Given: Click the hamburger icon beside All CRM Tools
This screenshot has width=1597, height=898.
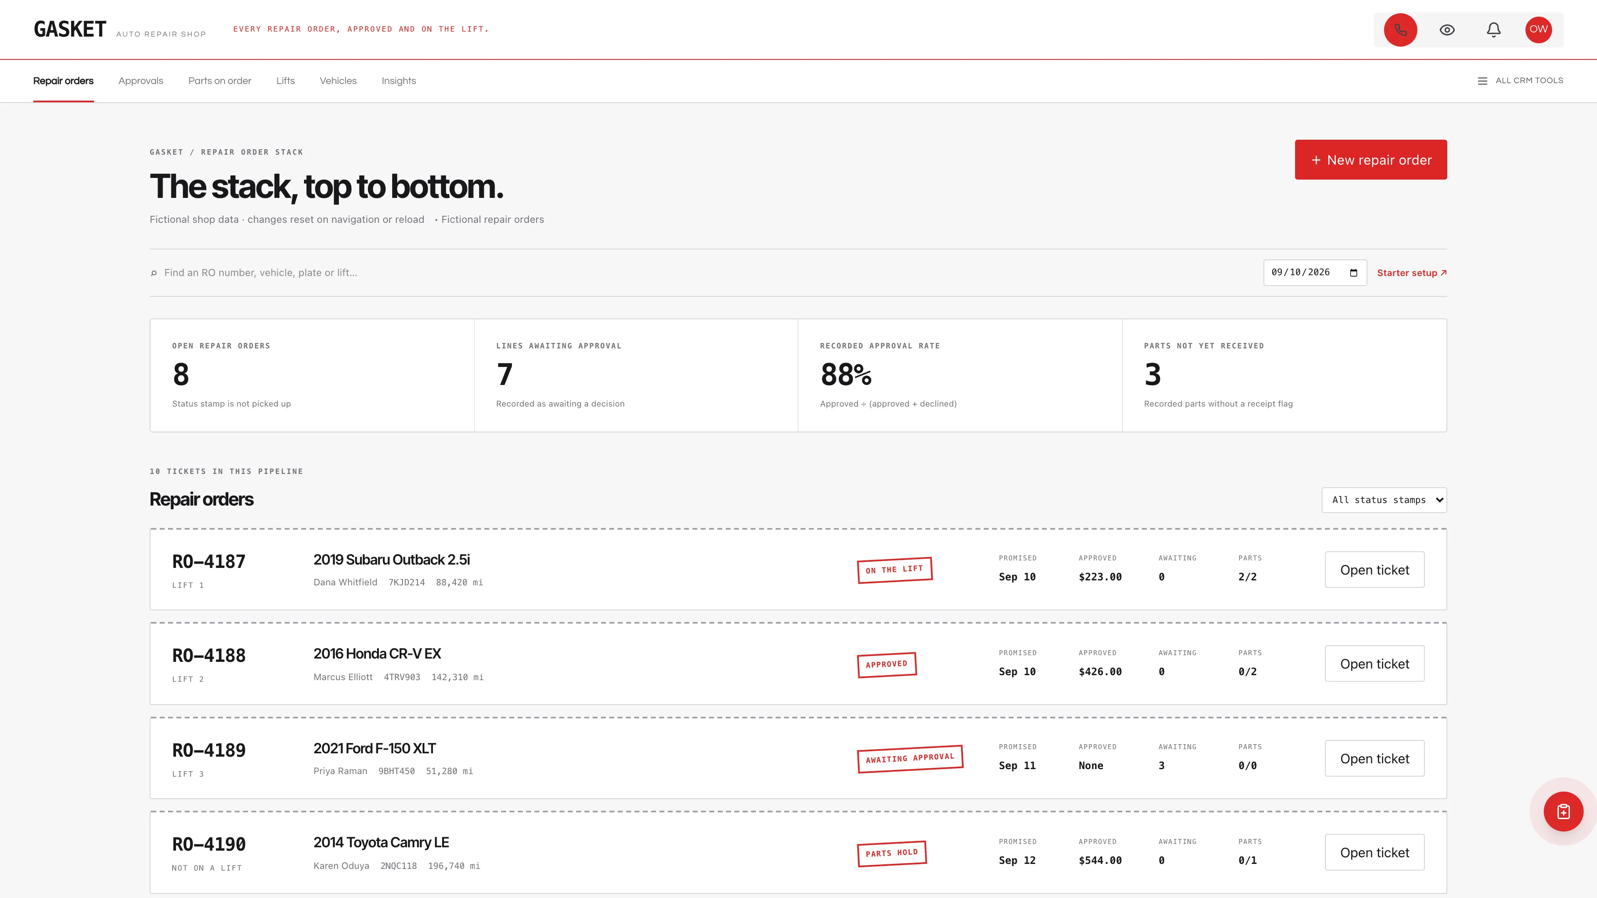Looking at the screenshot, I should click(1482, 81).
